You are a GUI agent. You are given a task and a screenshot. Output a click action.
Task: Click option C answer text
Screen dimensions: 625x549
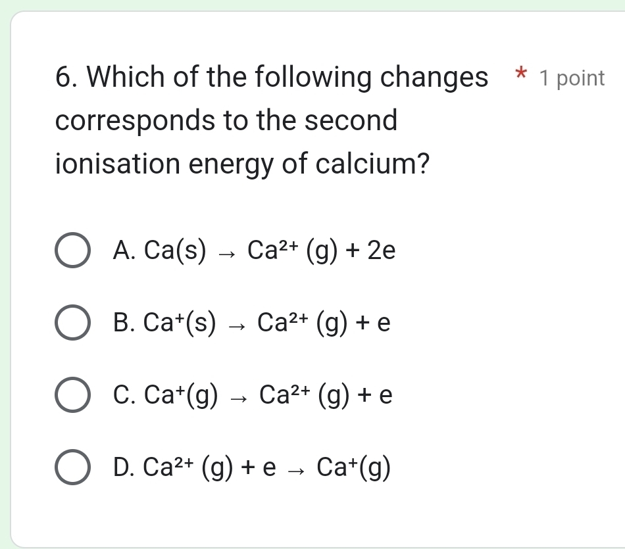(x=253, y=395)
